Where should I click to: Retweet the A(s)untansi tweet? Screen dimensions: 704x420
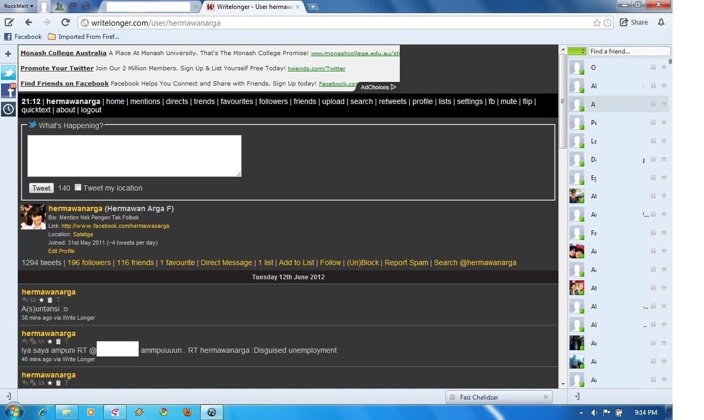pos(33,300)
